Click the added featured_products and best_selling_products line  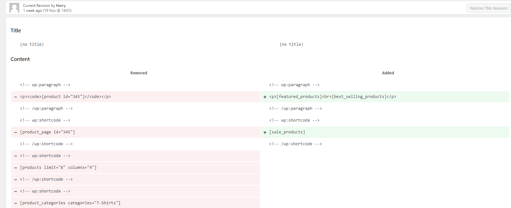pyautogui.click(x=333, y=97)
